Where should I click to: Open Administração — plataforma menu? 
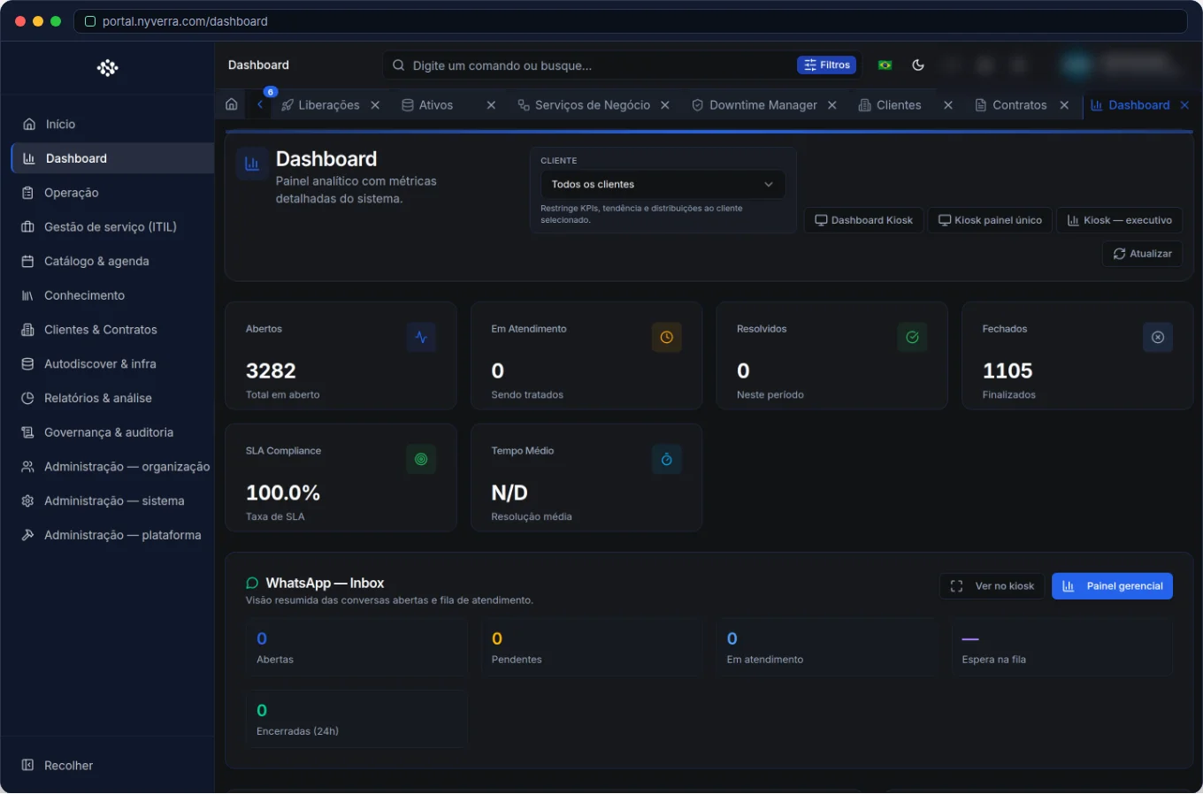(x=112, y=536)
